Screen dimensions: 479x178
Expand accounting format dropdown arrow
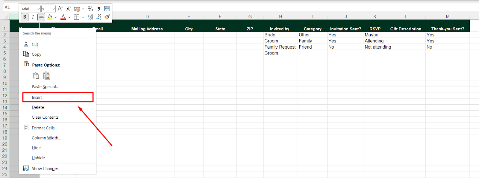83,9
